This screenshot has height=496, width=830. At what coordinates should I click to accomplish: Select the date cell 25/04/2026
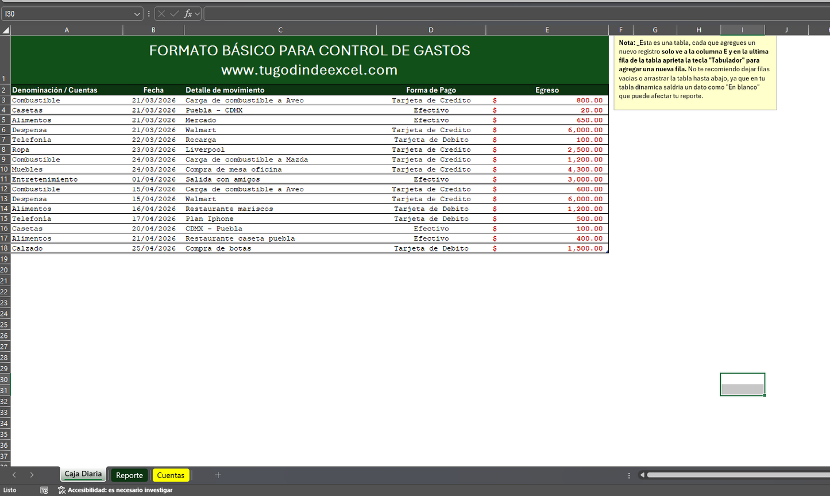(153, 248)
